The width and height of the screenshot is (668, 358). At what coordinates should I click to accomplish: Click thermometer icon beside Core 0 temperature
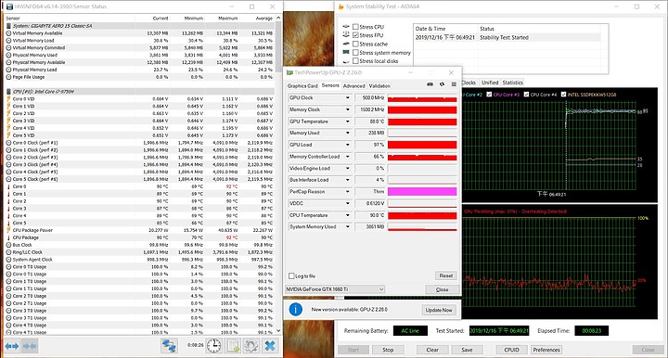coord(8,186)
